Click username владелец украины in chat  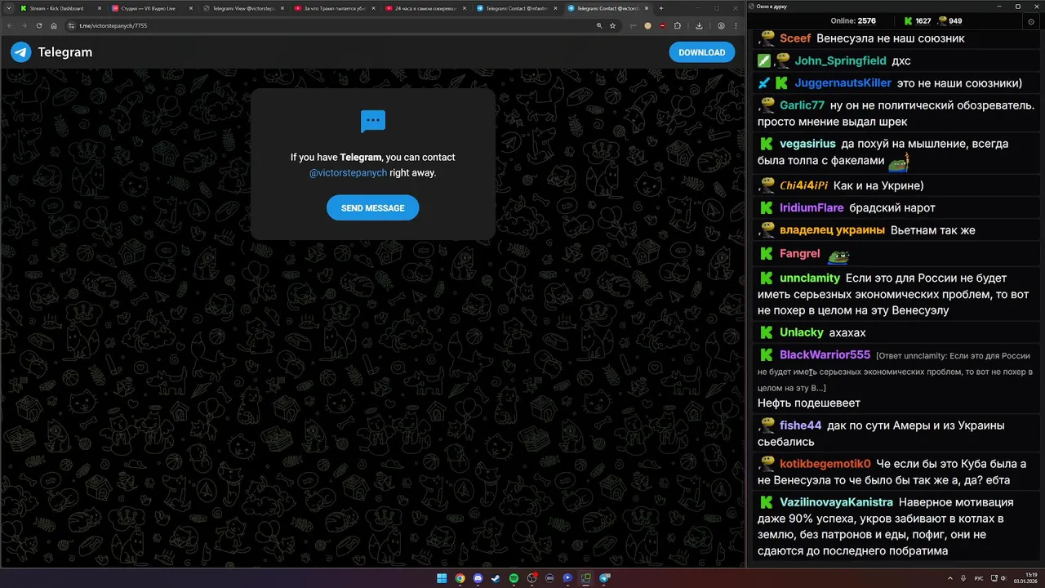click(832, 230)
